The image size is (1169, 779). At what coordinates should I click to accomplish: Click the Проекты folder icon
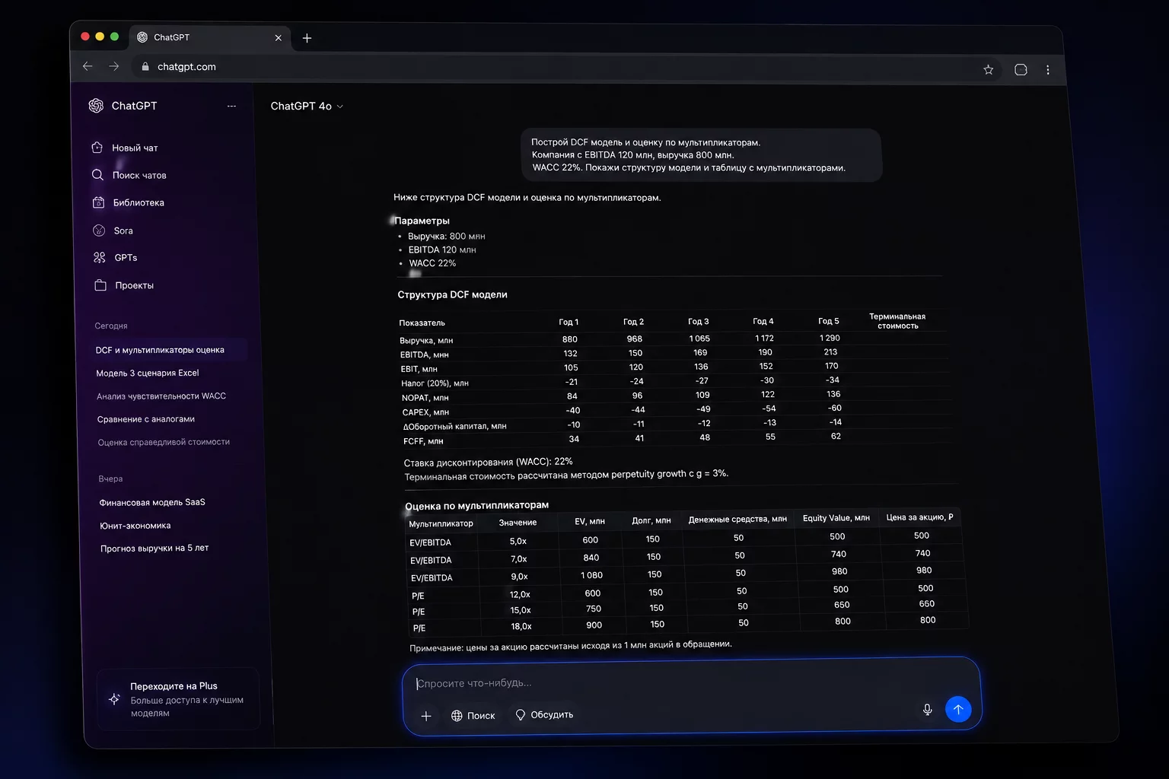coord(100,285)
